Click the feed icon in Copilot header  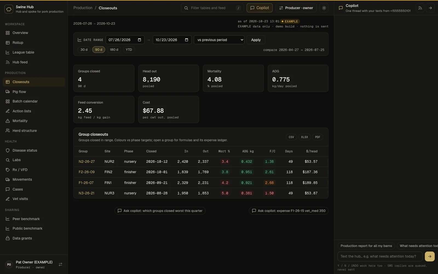tap(420, 8)
